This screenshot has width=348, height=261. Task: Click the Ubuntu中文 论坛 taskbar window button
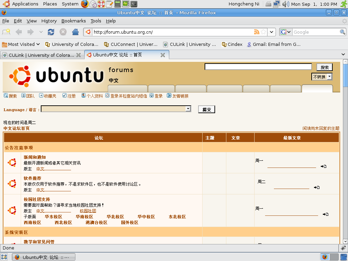[43, 257]
